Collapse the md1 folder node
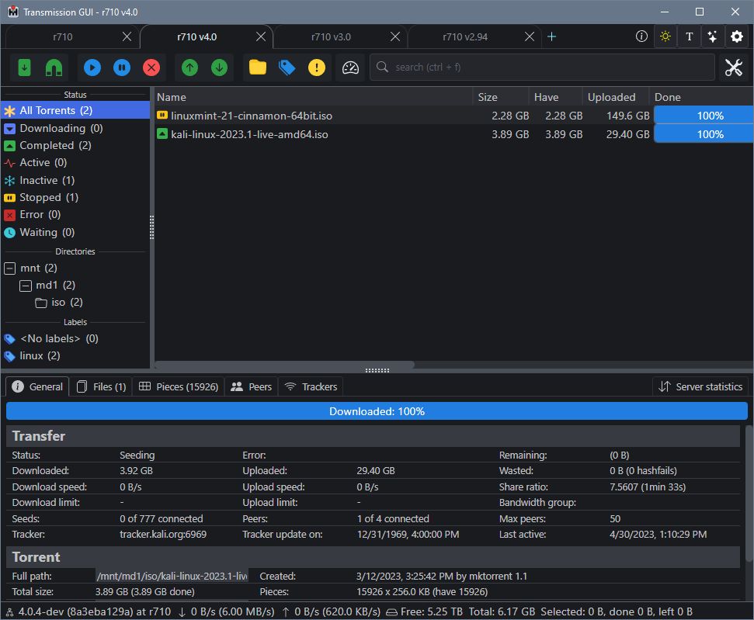Viewport: 754px width, 620px height. (24, 285)
